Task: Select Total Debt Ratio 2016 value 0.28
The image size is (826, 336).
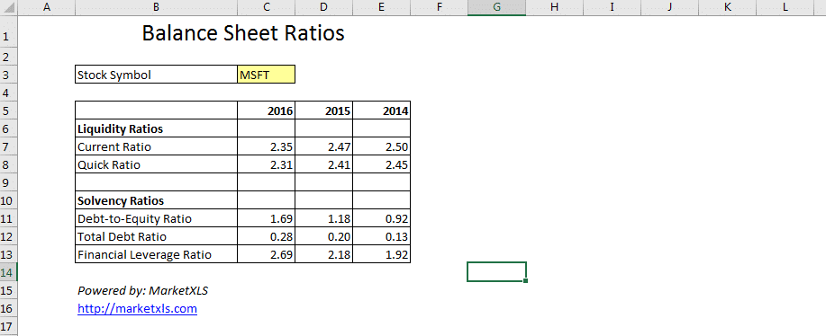Action: click(x=266, y=236)
